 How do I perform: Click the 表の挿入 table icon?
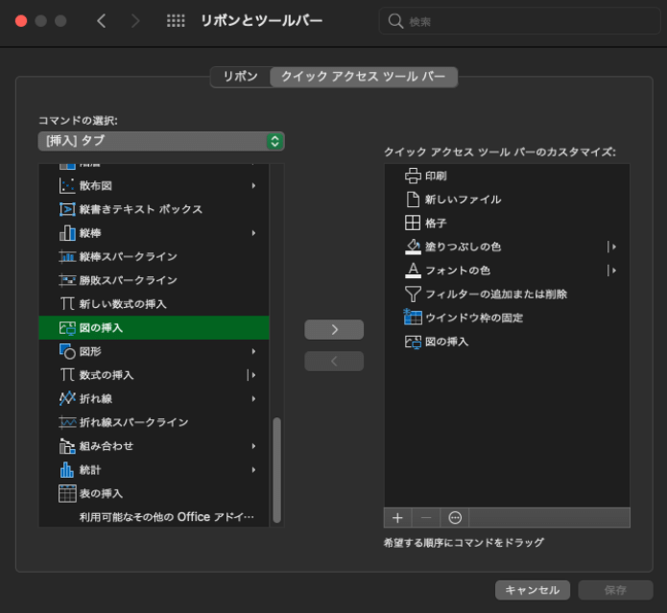click(x=67, y=493)
